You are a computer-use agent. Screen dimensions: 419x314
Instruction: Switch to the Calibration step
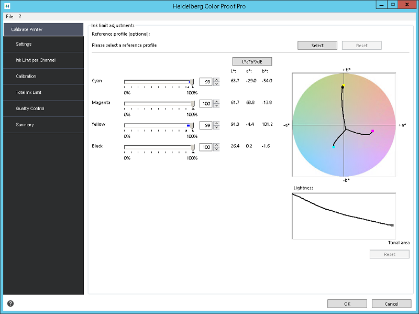(43, 76)
